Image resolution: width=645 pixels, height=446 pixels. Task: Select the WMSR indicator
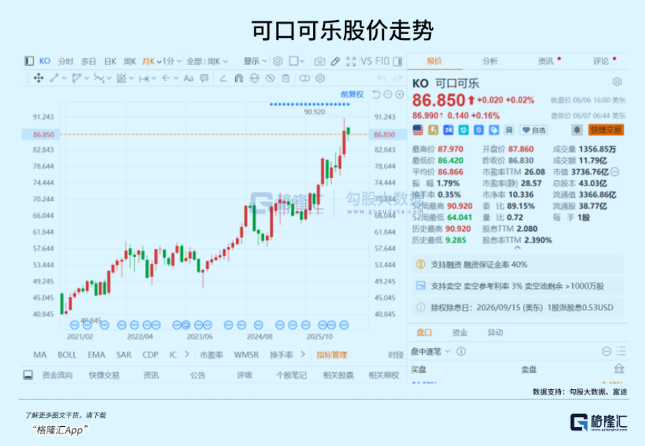click(246, 355)
